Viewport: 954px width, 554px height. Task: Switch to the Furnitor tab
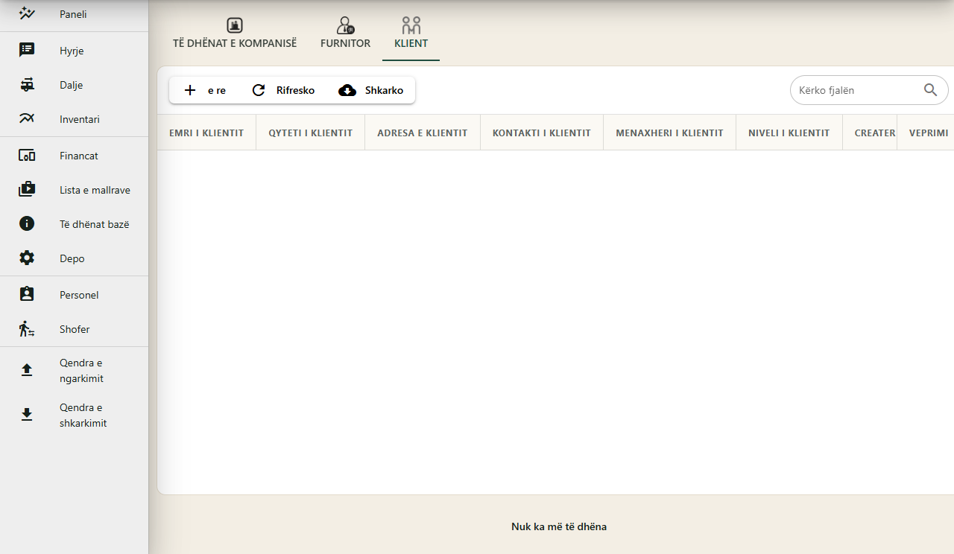coord(345,34)
